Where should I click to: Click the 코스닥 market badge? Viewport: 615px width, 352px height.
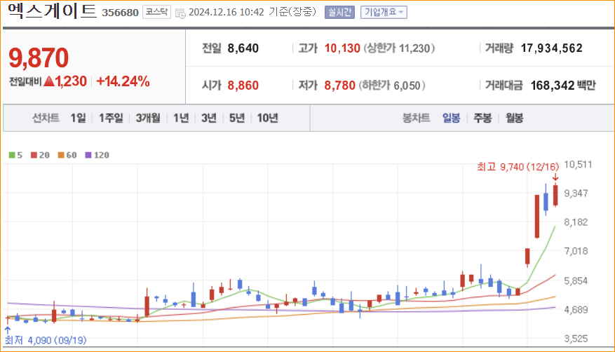156,12
